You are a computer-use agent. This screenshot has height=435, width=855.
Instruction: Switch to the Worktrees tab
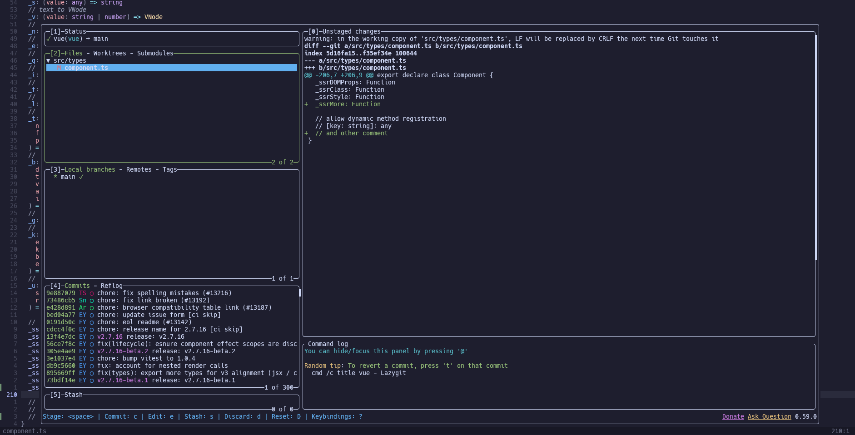point(109,54)
